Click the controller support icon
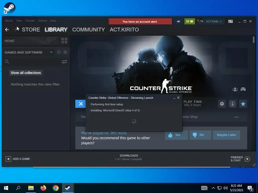The image size is (258, 193). click(x=243, y=89)
